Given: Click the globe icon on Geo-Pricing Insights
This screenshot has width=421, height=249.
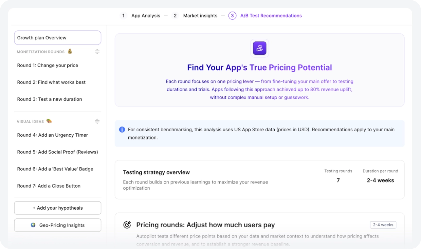Looking at the screenshot, I should [x=33, y=225].
